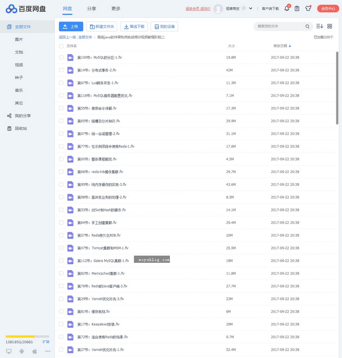This screenshot has width=342, height=358.
Task: Click the 超级会员 超低价 link
Action: pos(198,9)
